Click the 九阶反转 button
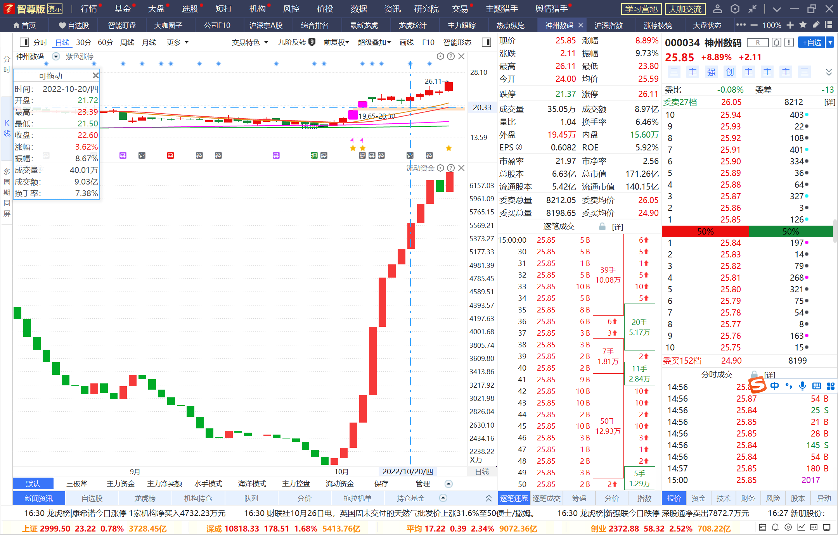 pos(296,42)
